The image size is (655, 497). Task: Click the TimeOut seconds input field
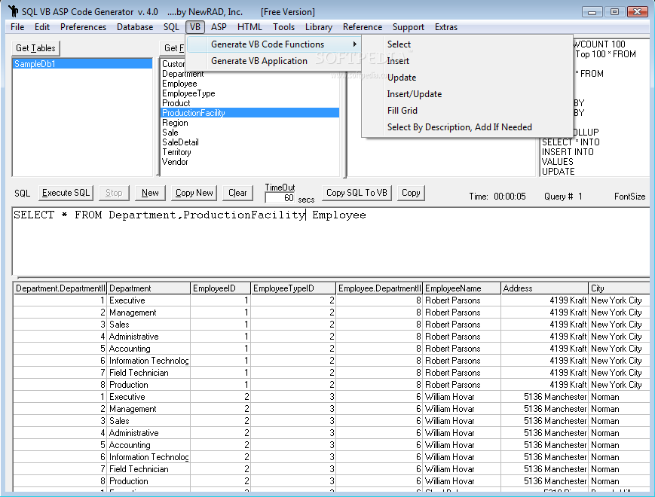click(280, 198)
